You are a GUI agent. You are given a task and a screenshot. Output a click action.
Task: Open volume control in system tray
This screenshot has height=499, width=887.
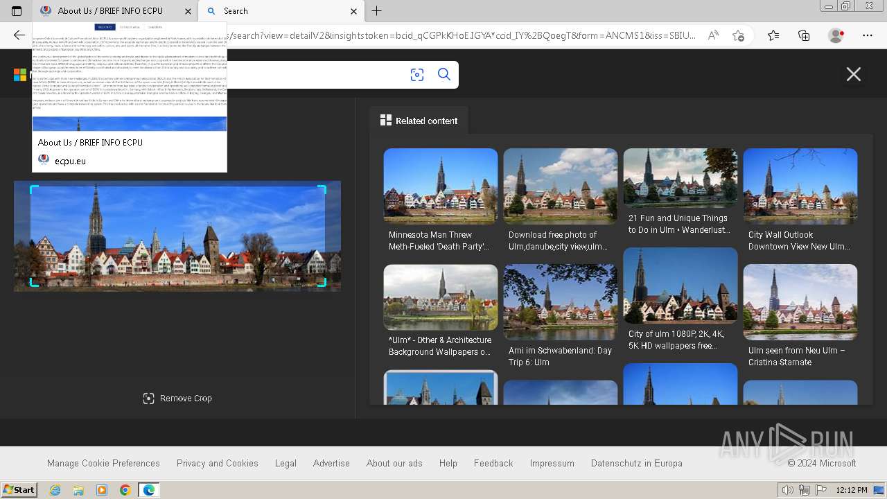coord(789,490)
